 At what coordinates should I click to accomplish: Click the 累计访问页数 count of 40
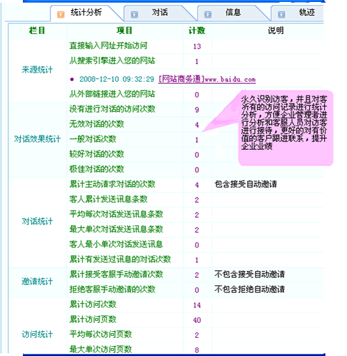click(x=197, y=320)
